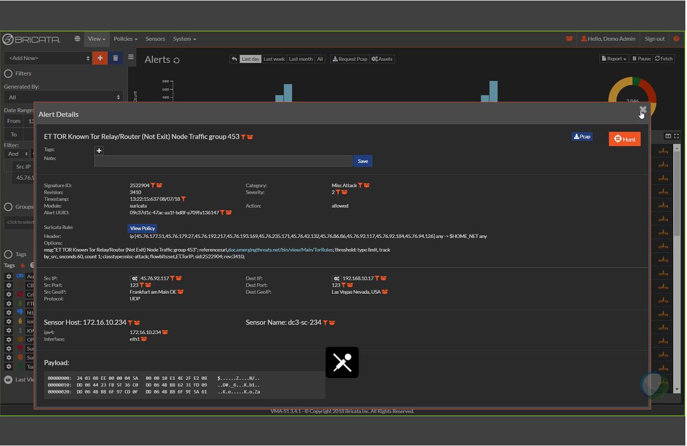Refresh alerts with the circular arrow icon
687x446 pixels.
click(x=177, y=61)
